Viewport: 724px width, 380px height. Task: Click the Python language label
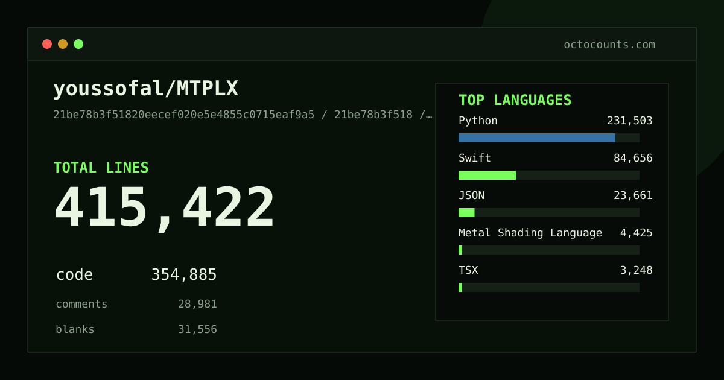[478, 121]
